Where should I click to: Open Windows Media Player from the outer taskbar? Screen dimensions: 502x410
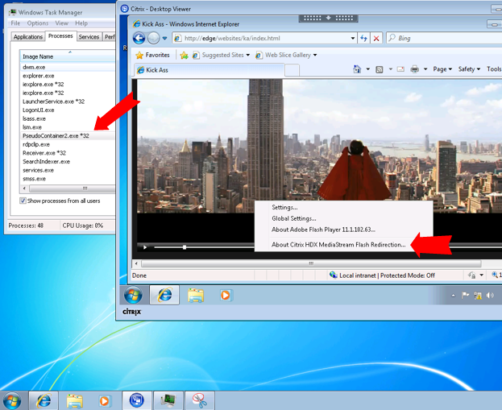(104, 400)
